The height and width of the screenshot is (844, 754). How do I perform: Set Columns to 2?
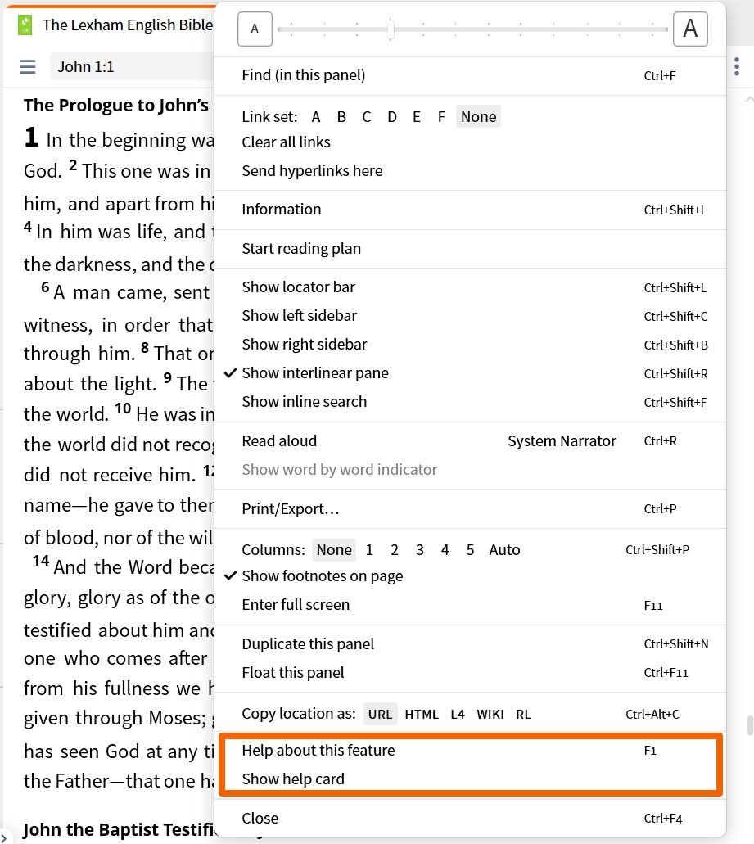coord(395,549)
